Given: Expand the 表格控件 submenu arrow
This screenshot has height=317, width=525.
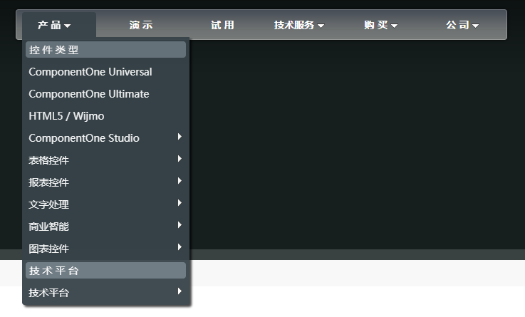Looking at the screenshot, I should click(x=180, y=159).
